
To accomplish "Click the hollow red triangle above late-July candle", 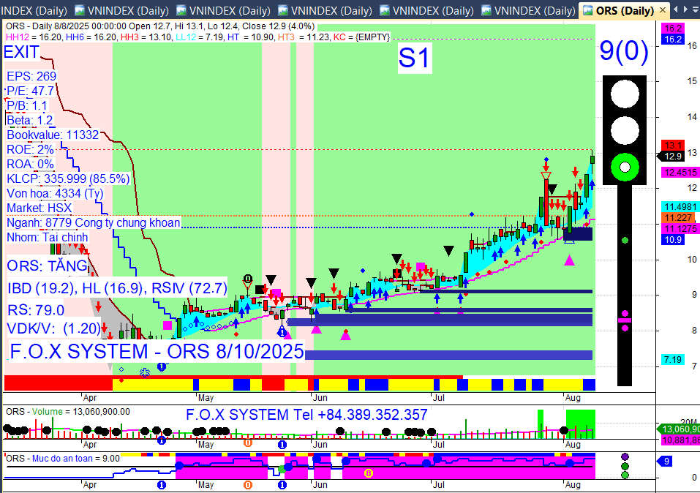I will [x=546, y=175].
